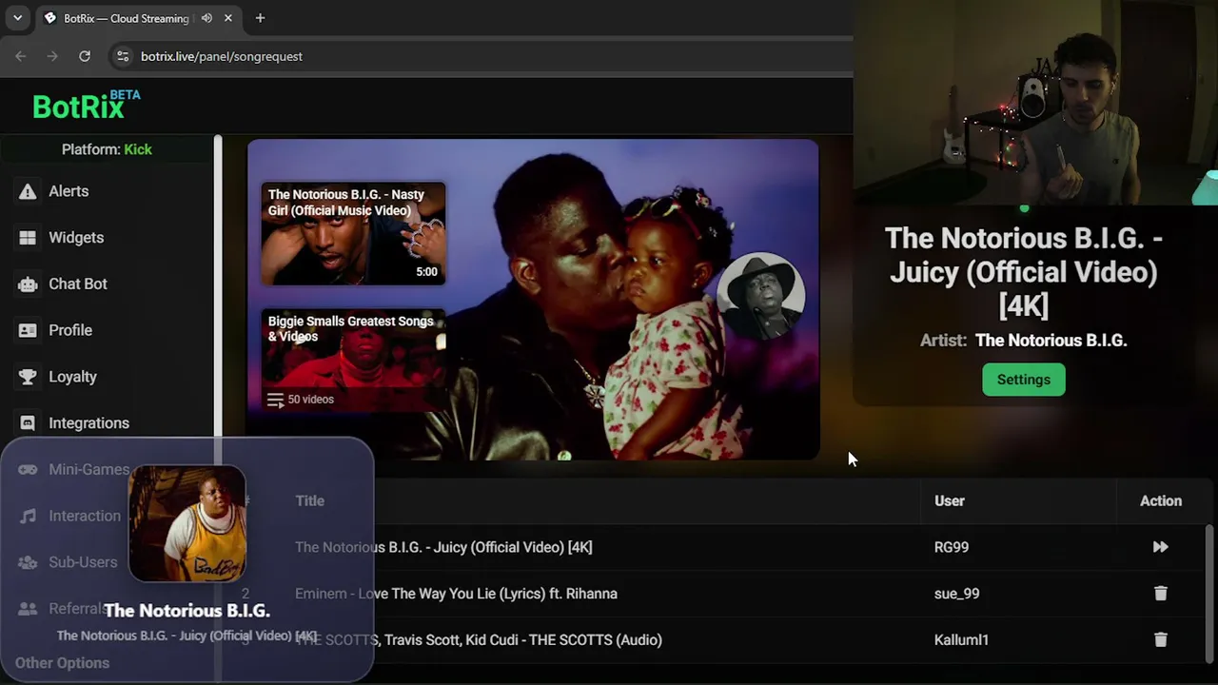Click the green Settings button
Screen dimensions: 1218x685
(x=1024, y=380)
